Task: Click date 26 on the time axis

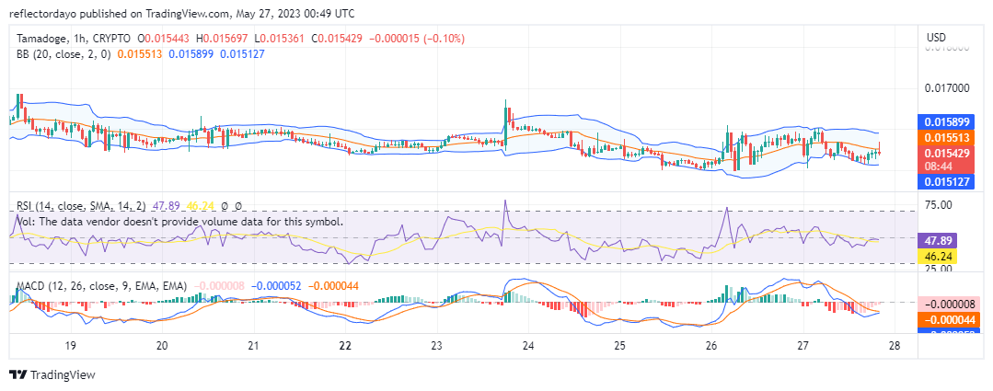Action: point(711,346)
